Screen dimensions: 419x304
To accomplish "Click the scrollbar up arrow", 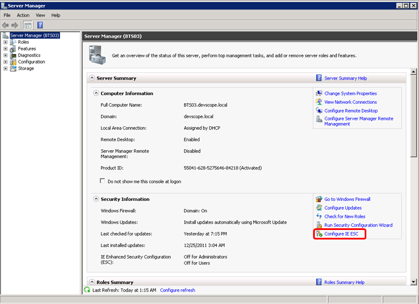I will [x=413, y=72].
